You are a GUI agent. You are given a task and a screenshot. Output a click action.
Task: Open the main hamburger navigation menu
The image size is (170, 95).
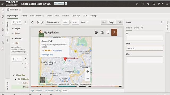pyautogui.click(x=3, y=4)
